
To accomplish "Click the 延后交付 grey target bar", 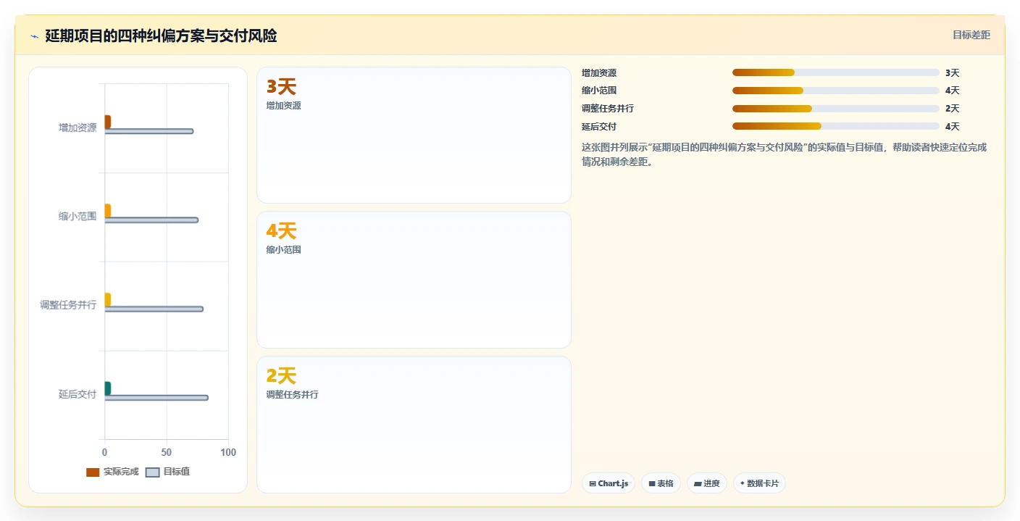I will 156,398.
